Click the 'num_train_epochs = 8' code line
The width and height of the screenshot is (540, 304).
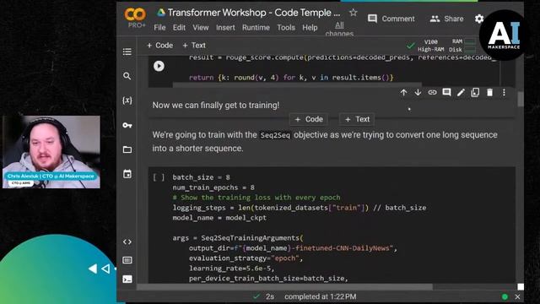point(213,187)
